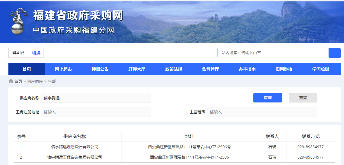Click the 查询 button
Image resolution: width=344 pixels, height=165 pixels.
pos(267,98)
